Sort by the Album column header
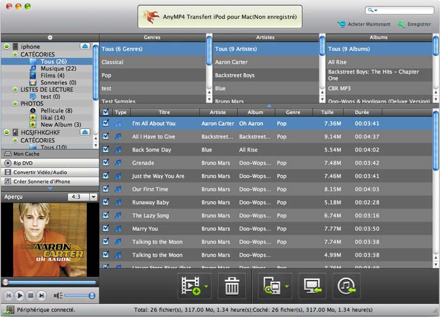440x317 pixels. click(x=255, y=113)
